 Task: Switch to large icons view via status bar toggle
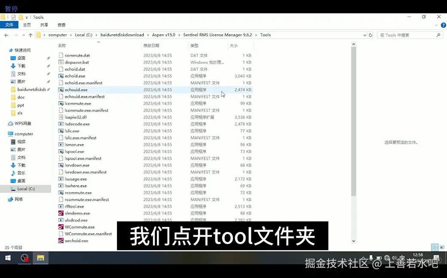[x=443, y=248]
